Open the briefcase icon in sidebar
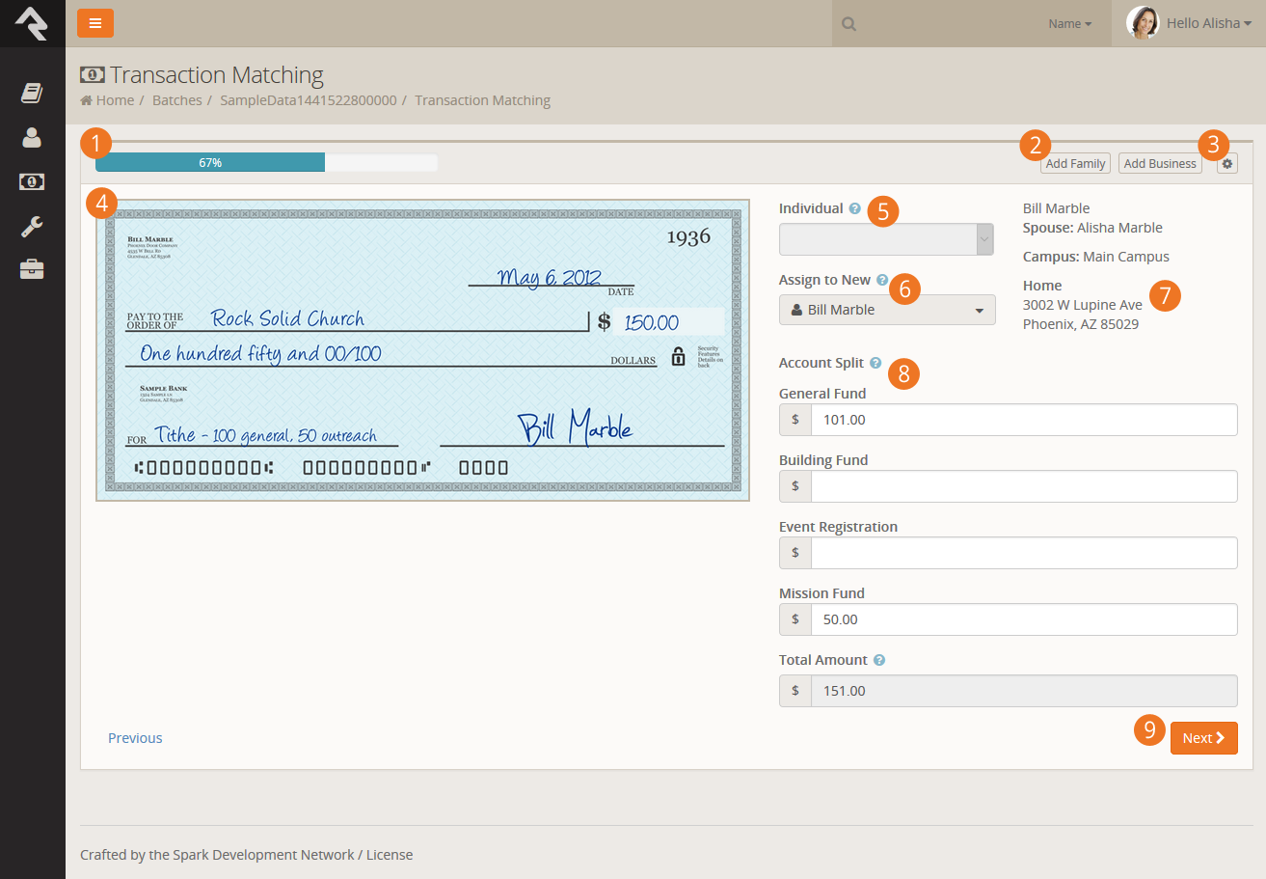 [32, 270]
